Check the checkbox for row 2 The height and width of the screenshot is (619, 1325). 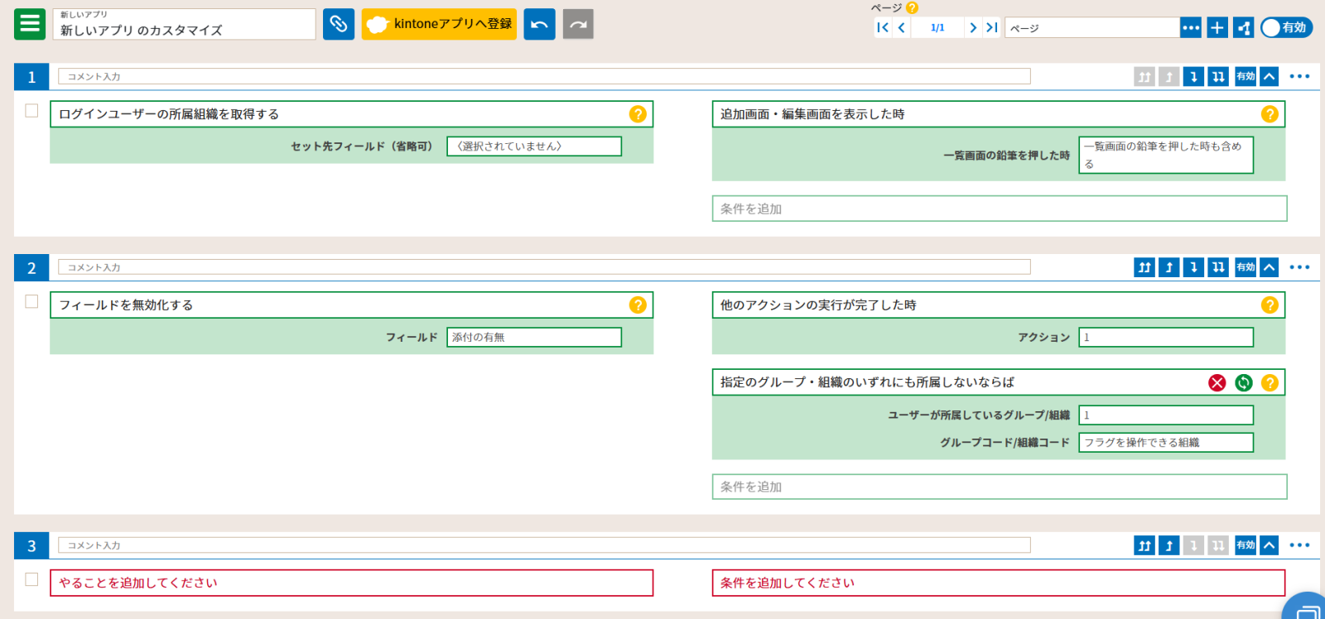pos(31,302)
